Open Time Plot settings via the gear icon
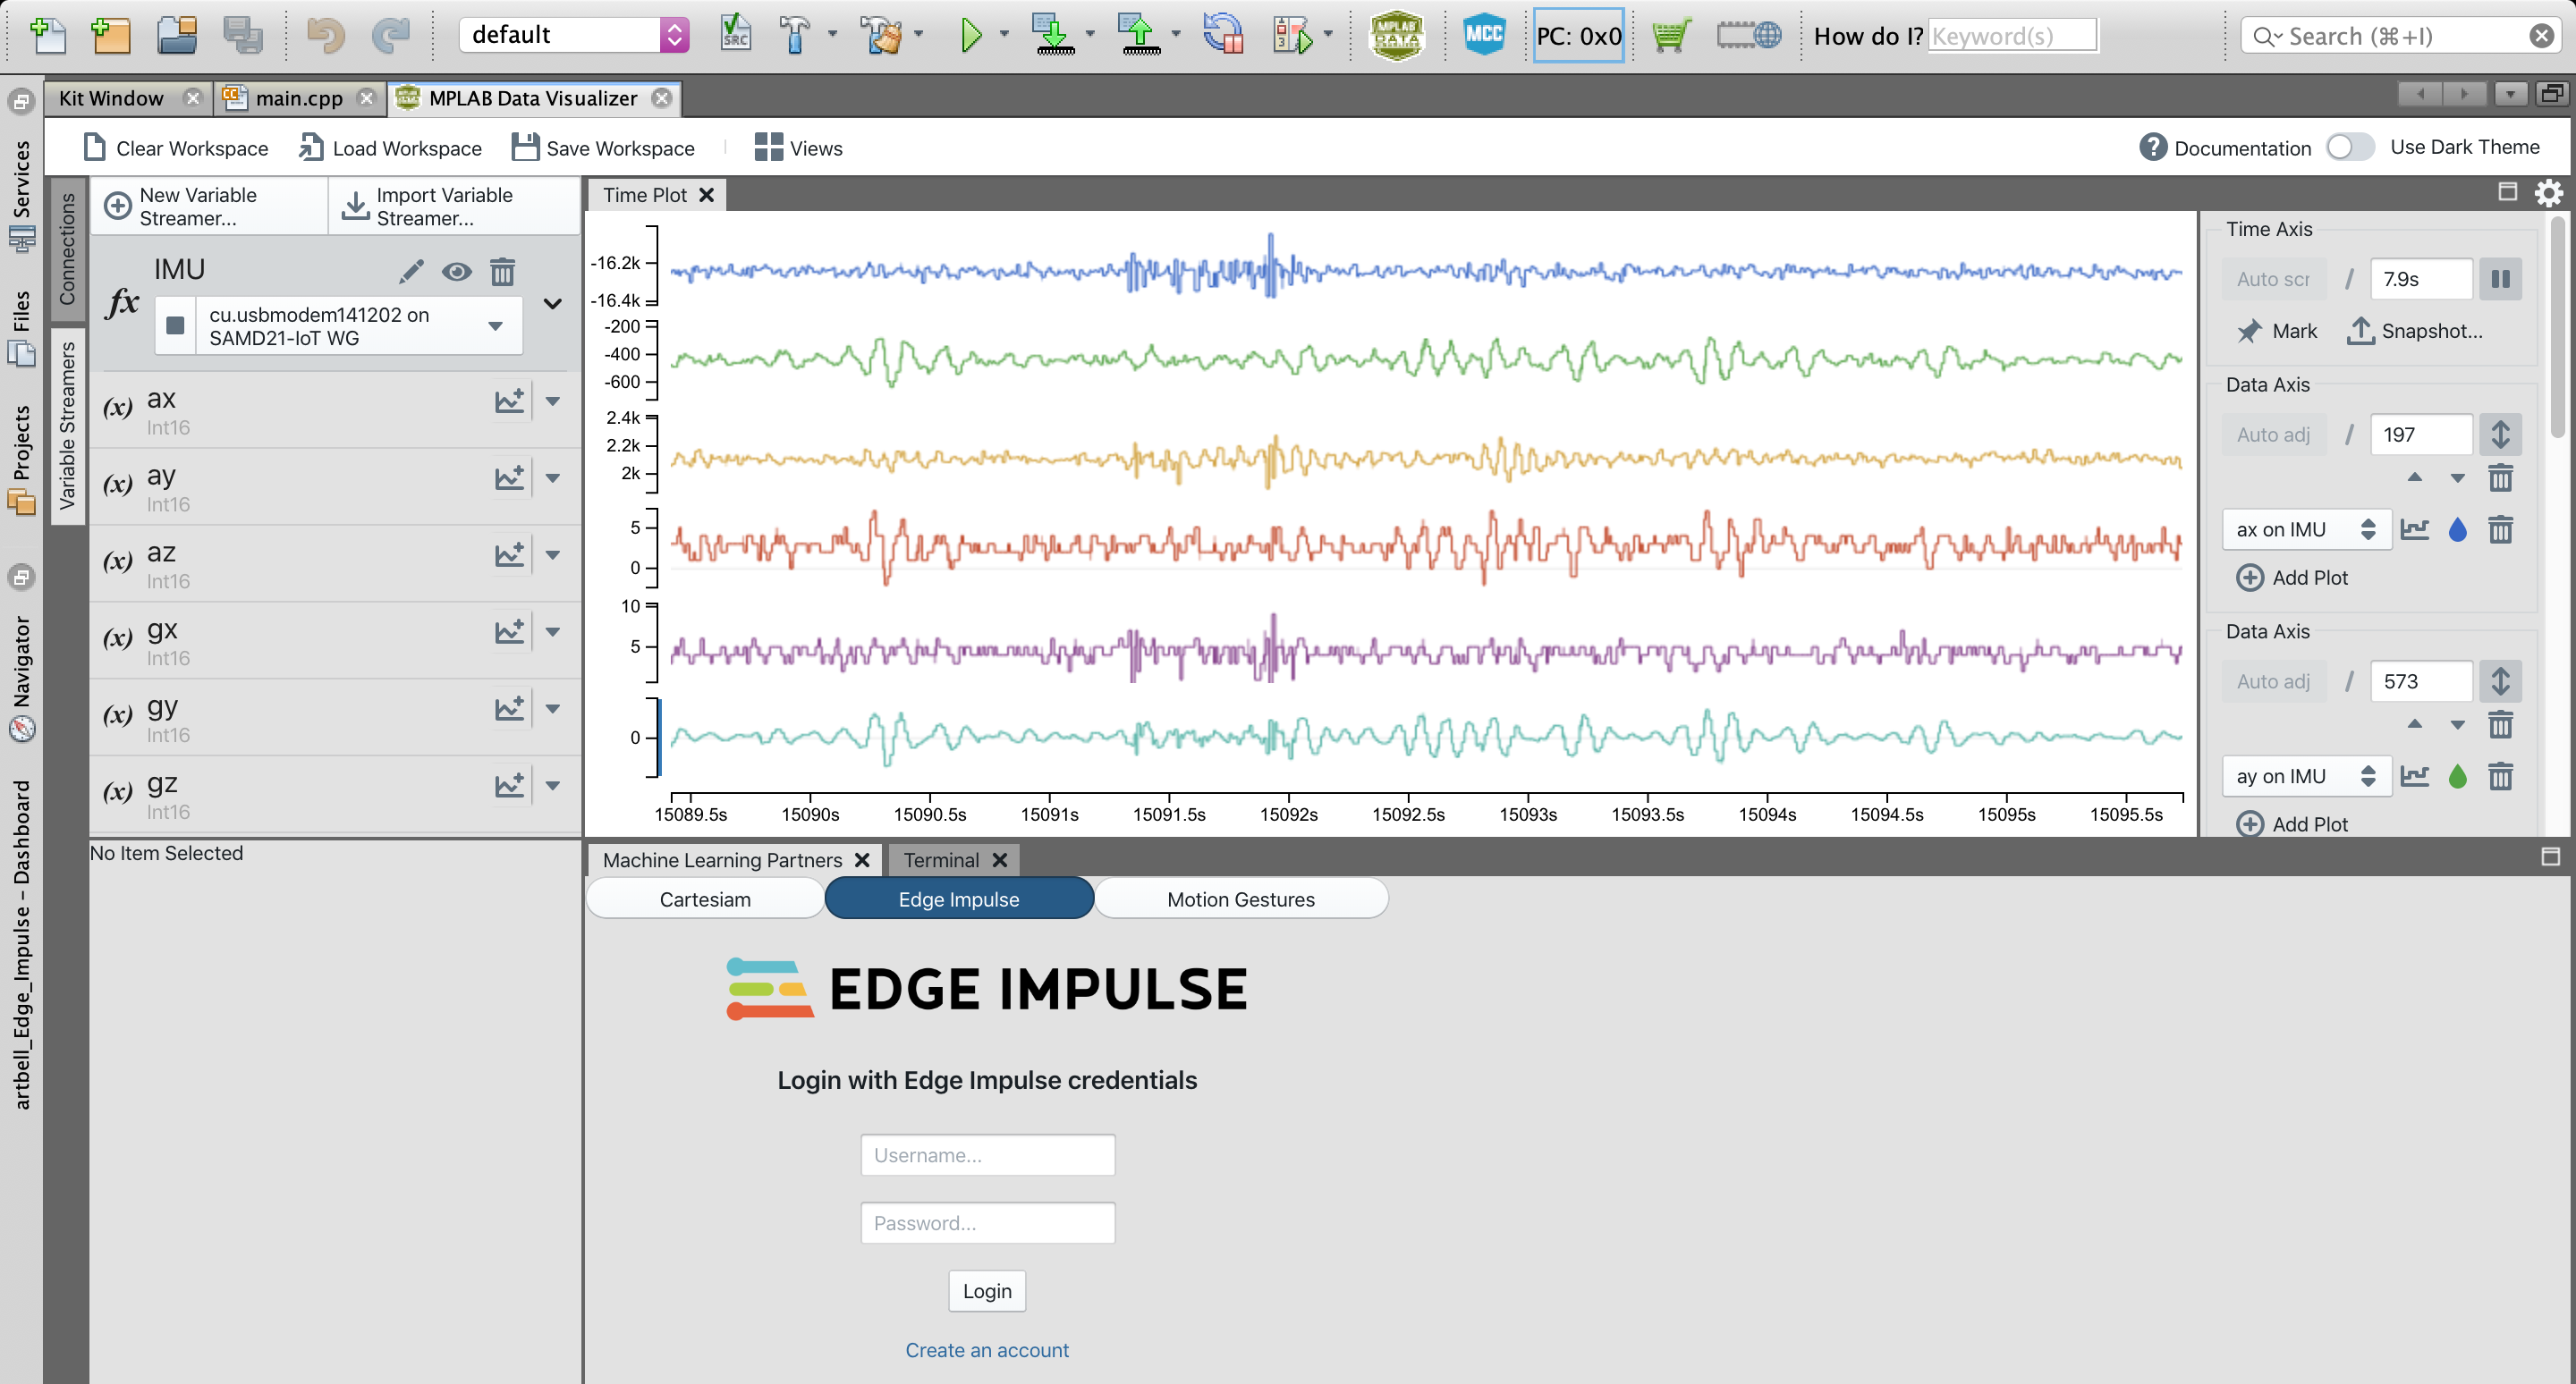The image size is (2576, 1384). tap(2549, 193)
